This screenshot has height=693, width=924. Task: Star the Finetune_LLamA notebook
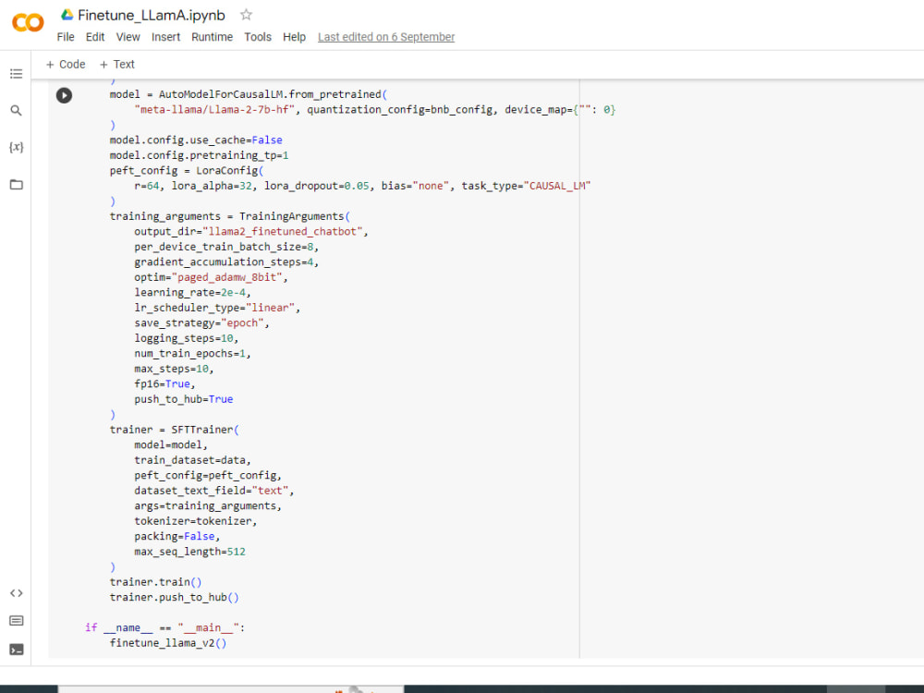click(x=247, y=15)
